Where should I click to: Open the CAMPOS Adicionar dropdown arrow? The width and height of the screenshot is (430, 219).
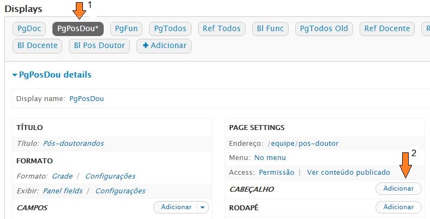pyautogui.click(x=202, y=208)
